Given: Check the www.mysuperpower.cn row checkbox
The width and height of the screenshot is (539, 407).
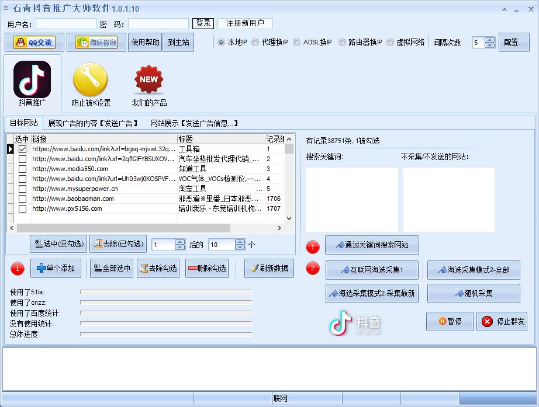Looking at the screenshot, I should tap(22, 189).
